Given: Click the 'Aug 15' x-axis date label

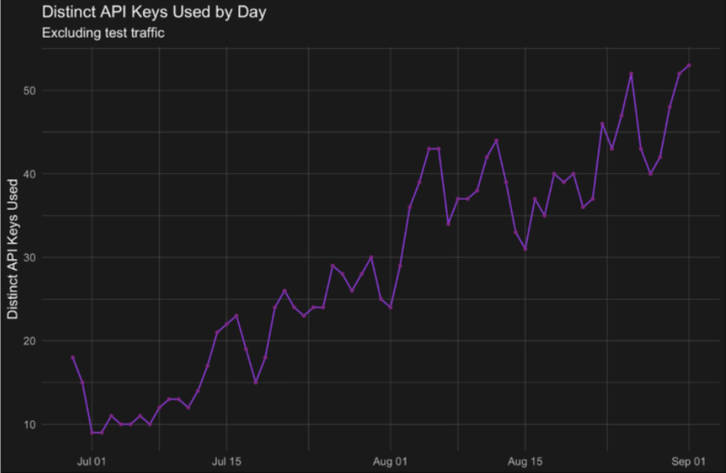Looking at the screenshot, I should (525, 462).
